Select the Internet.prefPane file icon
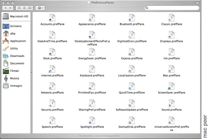This screenshot has width=208, height=139. click(52, 69)
